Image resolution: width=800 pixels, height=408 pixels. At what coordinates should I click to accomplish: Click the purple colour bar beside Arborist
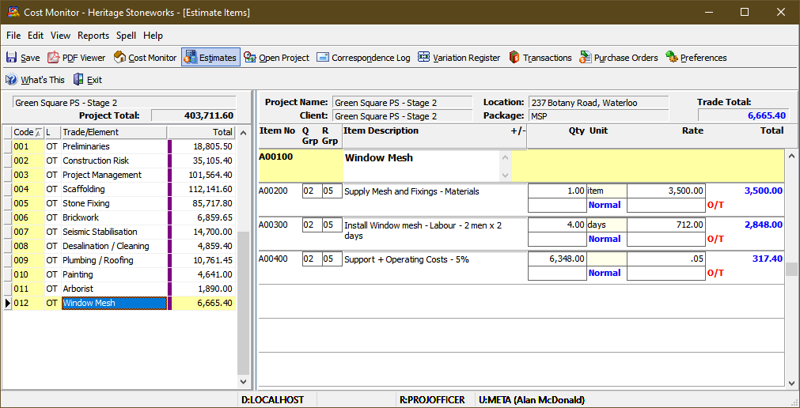[169, 289]
